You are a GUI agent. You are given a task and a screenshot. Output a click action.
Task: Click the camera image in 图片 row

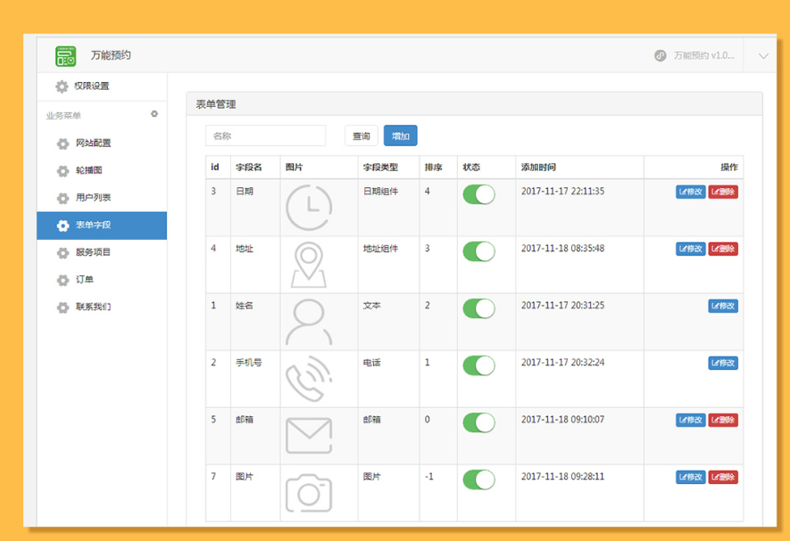tap(309, 493)
